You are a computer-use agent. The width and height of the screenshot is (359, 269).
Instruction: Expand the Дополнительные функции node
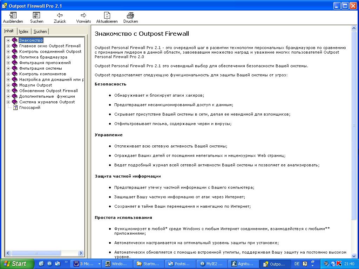coord(8,96)
